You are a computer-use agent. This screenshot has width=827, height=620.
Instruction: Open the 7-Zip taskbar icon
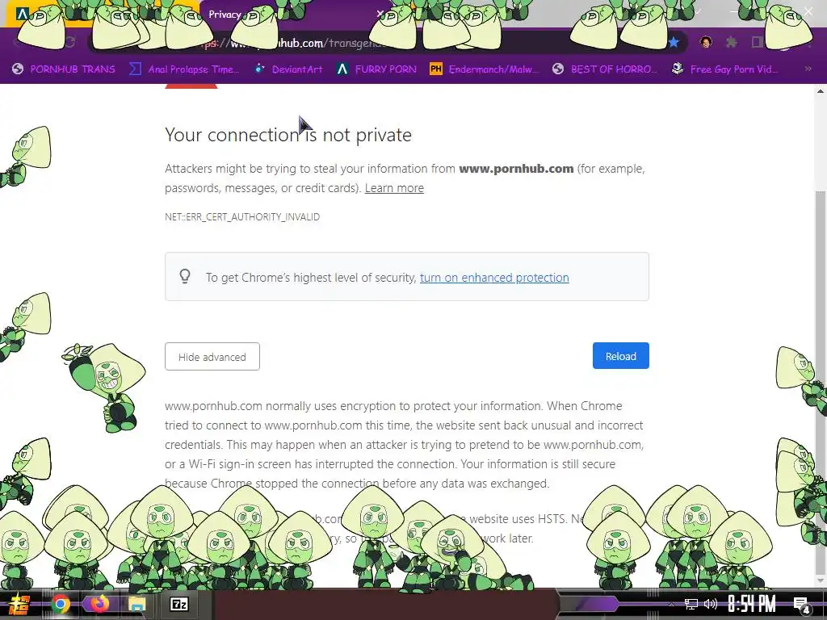178,604
